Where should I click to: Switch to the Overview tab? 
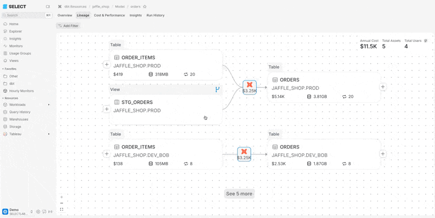(65, 16)
